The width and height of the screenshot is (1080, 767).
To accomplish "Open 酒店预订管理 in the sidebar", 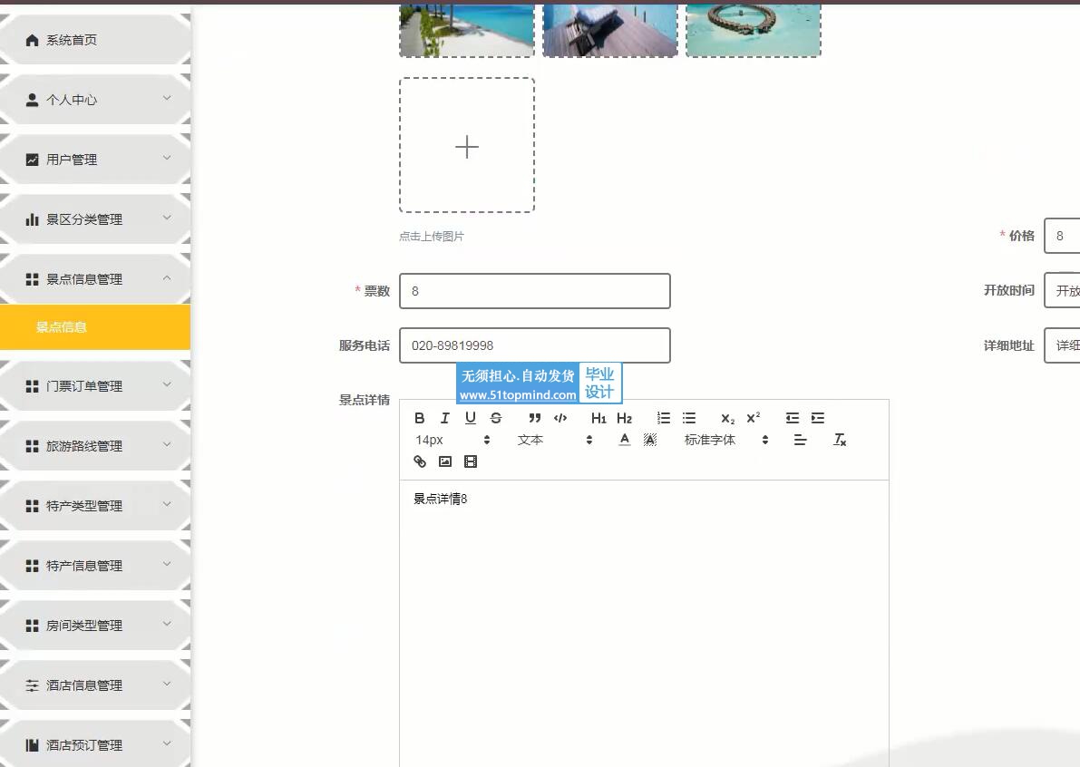I will 95,745.
